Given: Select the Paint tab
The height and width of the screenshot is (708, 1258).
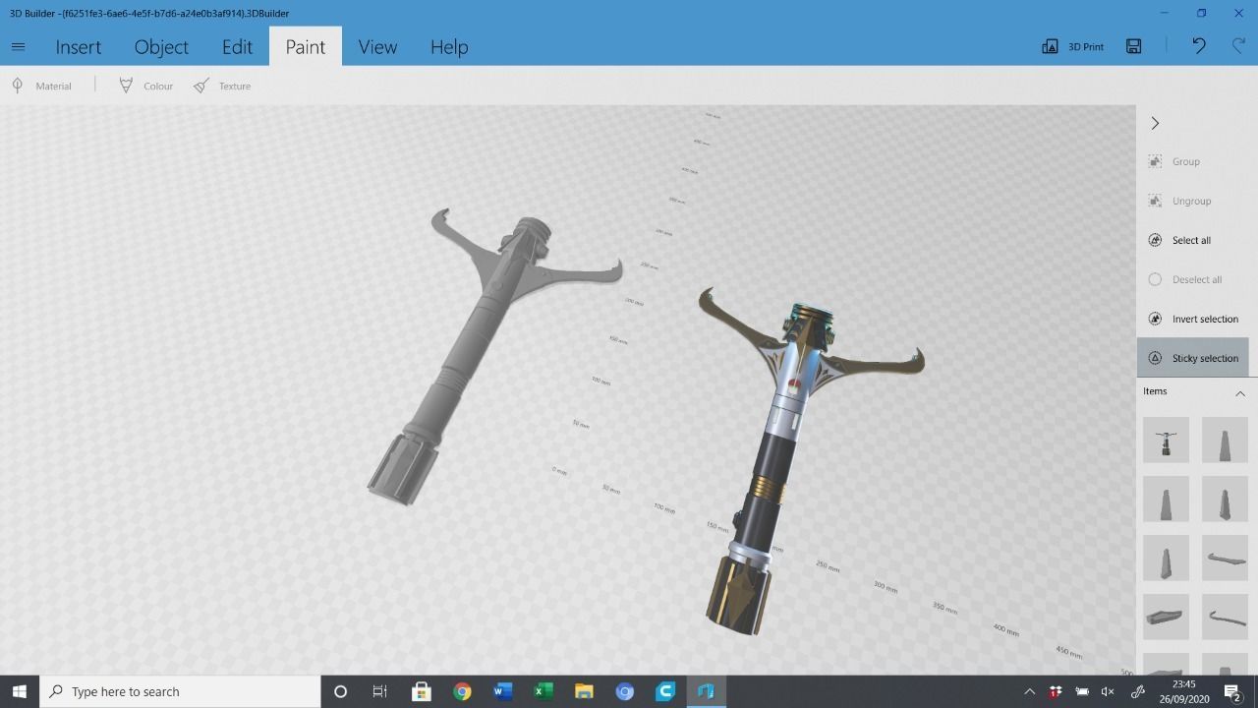Looking at the screenshot, I should click(306, 47).
